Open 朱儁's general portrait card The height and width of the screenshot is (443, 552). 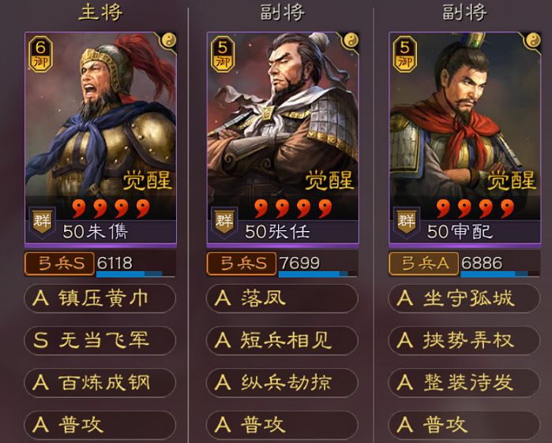(100, 138)
